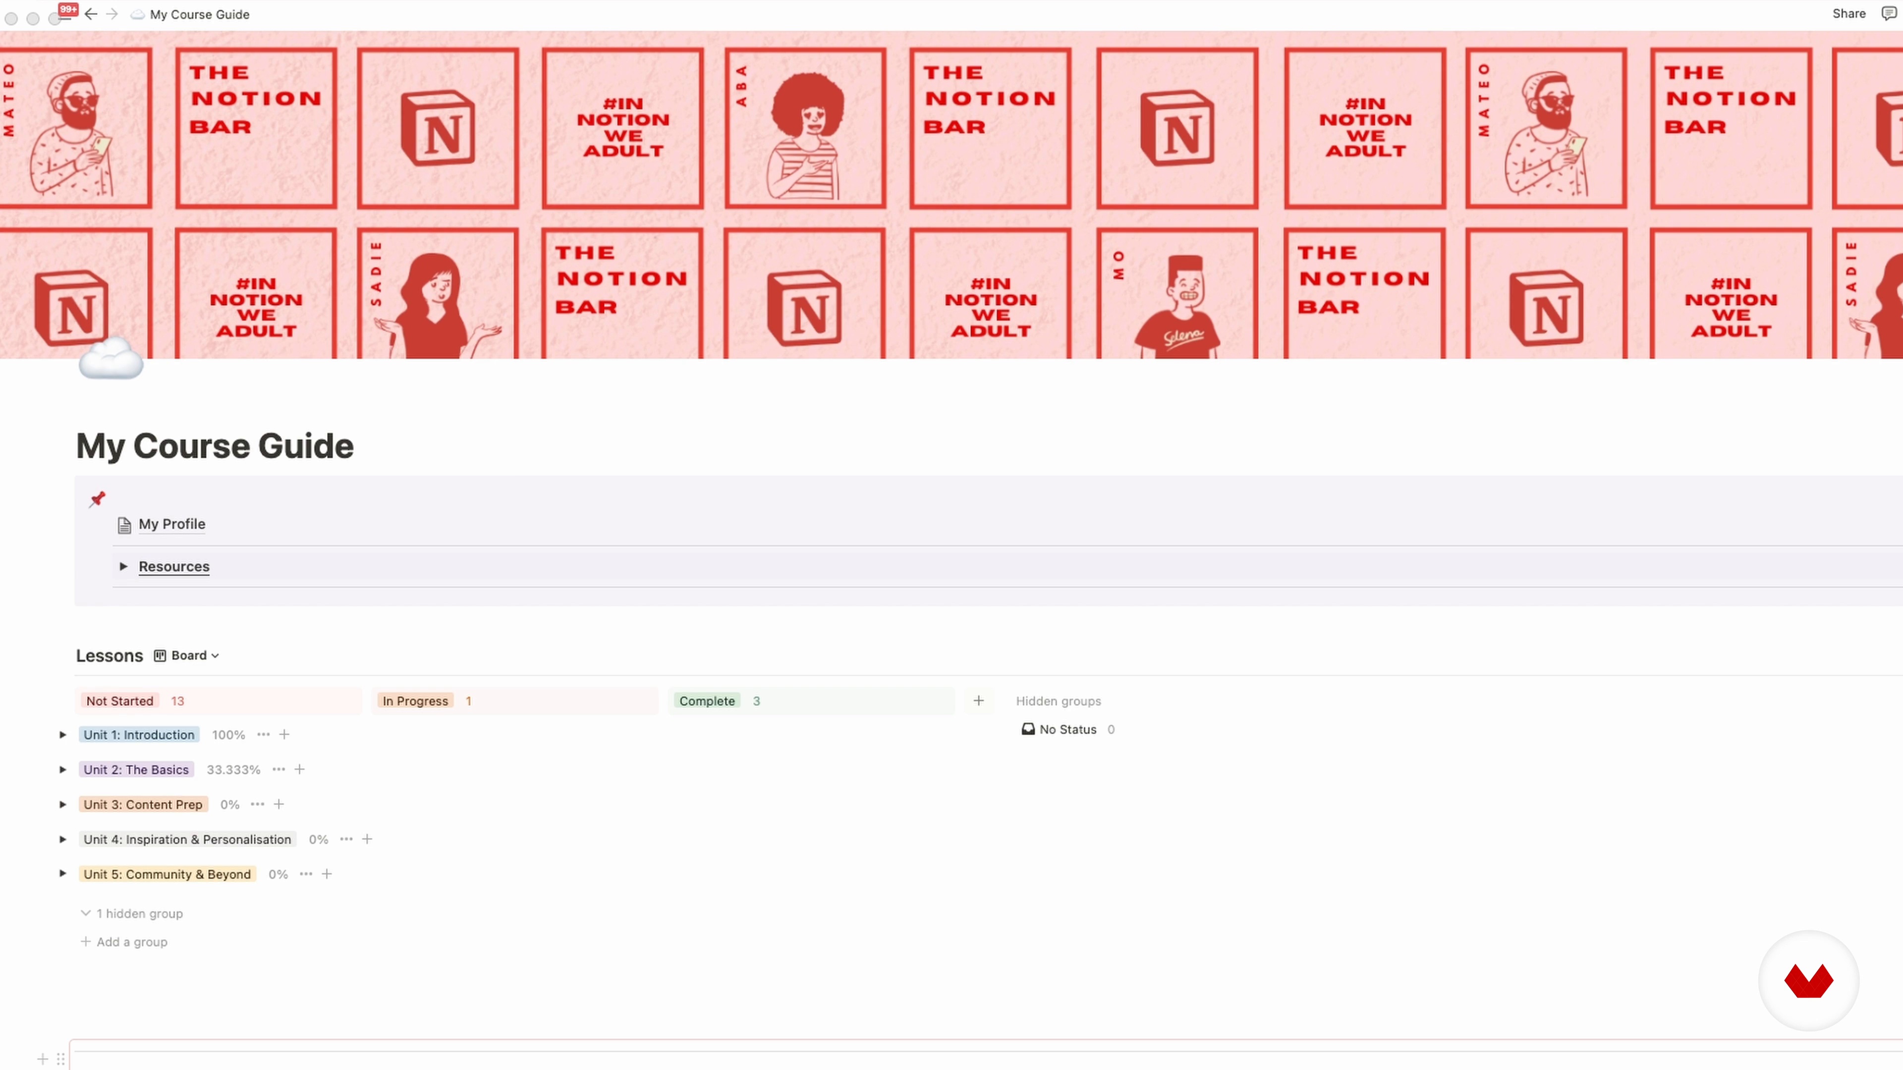1903x1070 pixels.
Task: Open the Board view dropdown
Action: point(187,656)
